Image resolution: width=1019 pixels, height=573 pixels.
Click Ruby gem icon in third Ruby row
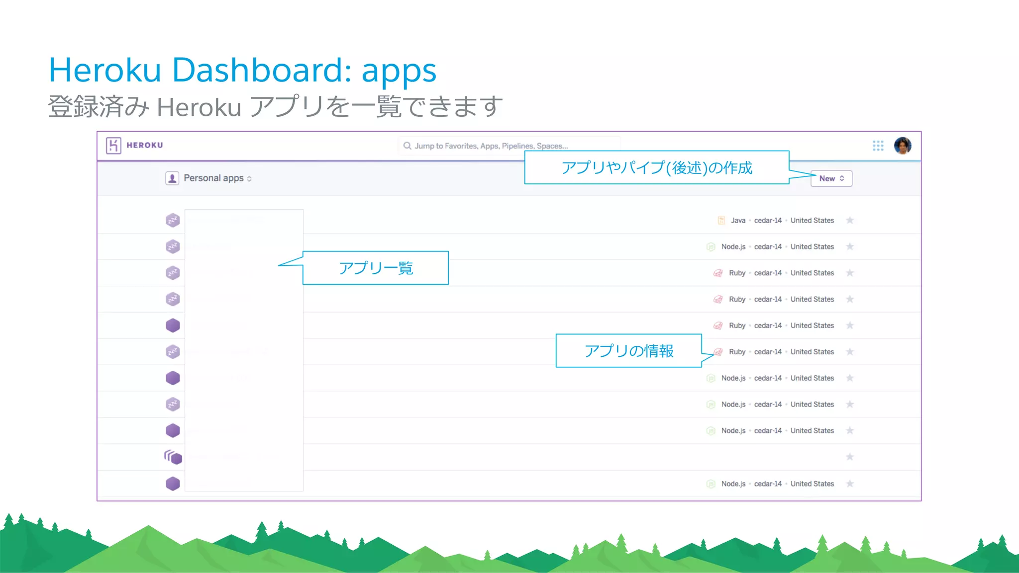click(x=718, y=326)
